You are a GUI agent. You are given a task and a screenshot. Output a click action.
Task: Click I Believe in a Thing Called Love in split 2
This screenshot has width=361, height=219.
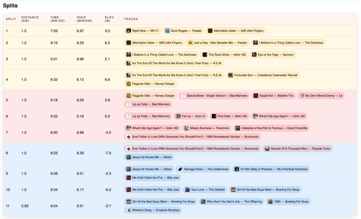coord(288,43)
